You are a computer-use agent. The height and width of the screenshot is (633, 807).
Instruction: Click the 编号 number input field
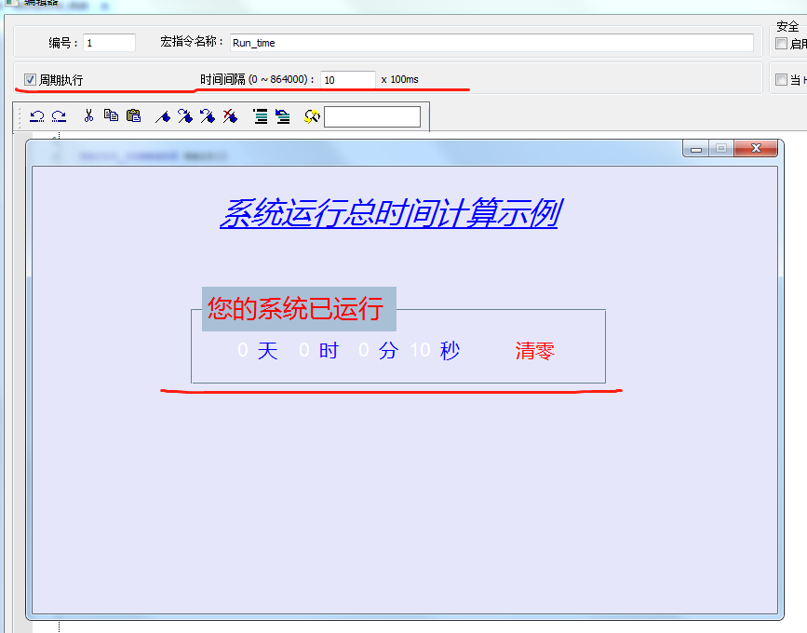109,43
